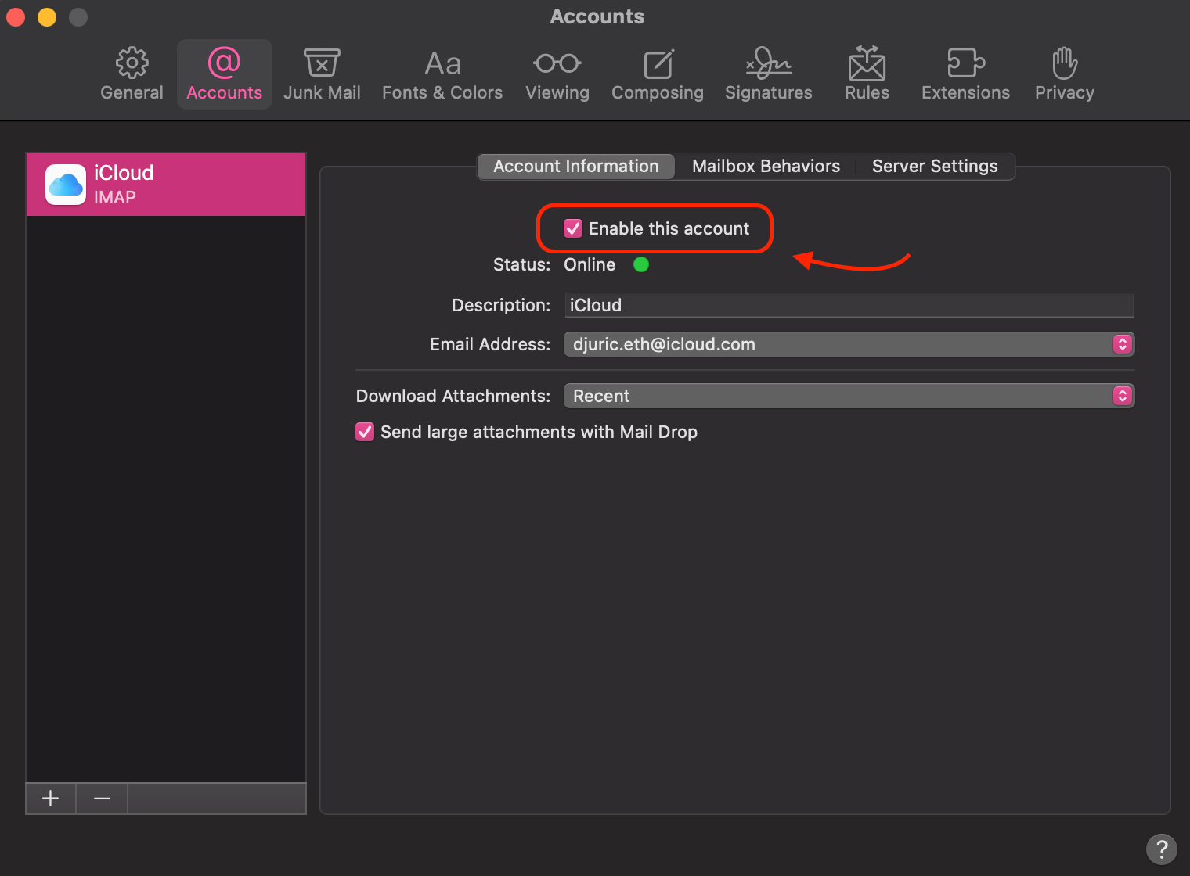Viewport: 1190px width, 876px height.
Task: Minimize the Accounts window
Action: coord(47,16)
